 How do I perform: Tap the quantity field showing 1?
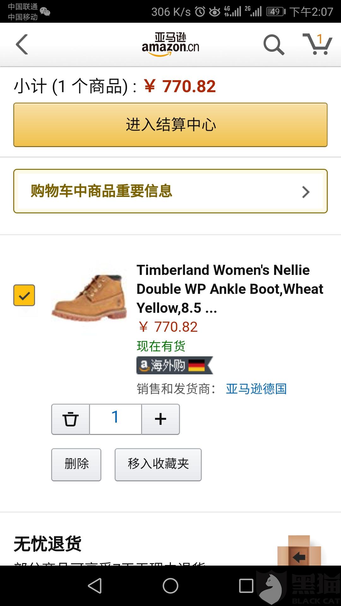(x=116, y=419)
